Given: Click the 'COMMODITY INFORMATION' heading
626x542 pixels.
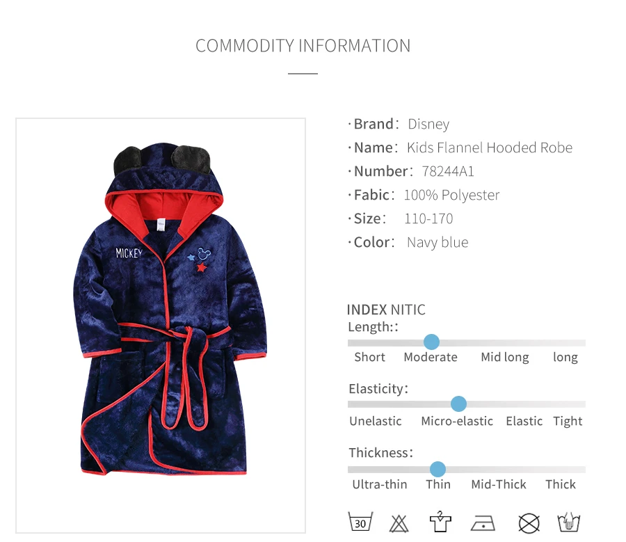Looking at the screenshot, I should pyautogui.click(x=303, y=46).
